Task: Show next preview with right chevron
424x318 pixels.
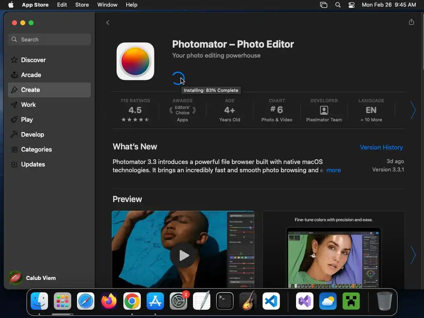Action: [413, 255]
